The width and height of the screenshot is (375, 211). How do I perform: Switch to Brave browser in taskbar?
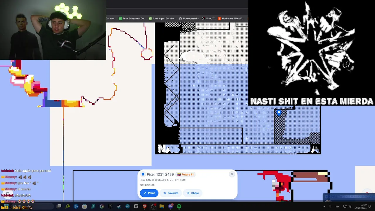click(x=145, y=206)
